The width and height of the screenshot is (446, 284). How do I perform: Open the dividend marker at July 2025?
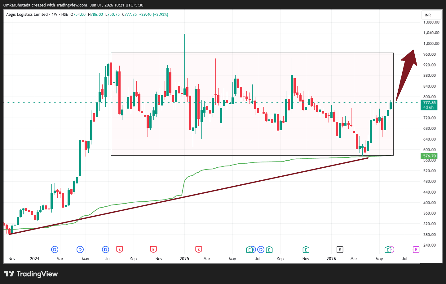pos(261,249)
